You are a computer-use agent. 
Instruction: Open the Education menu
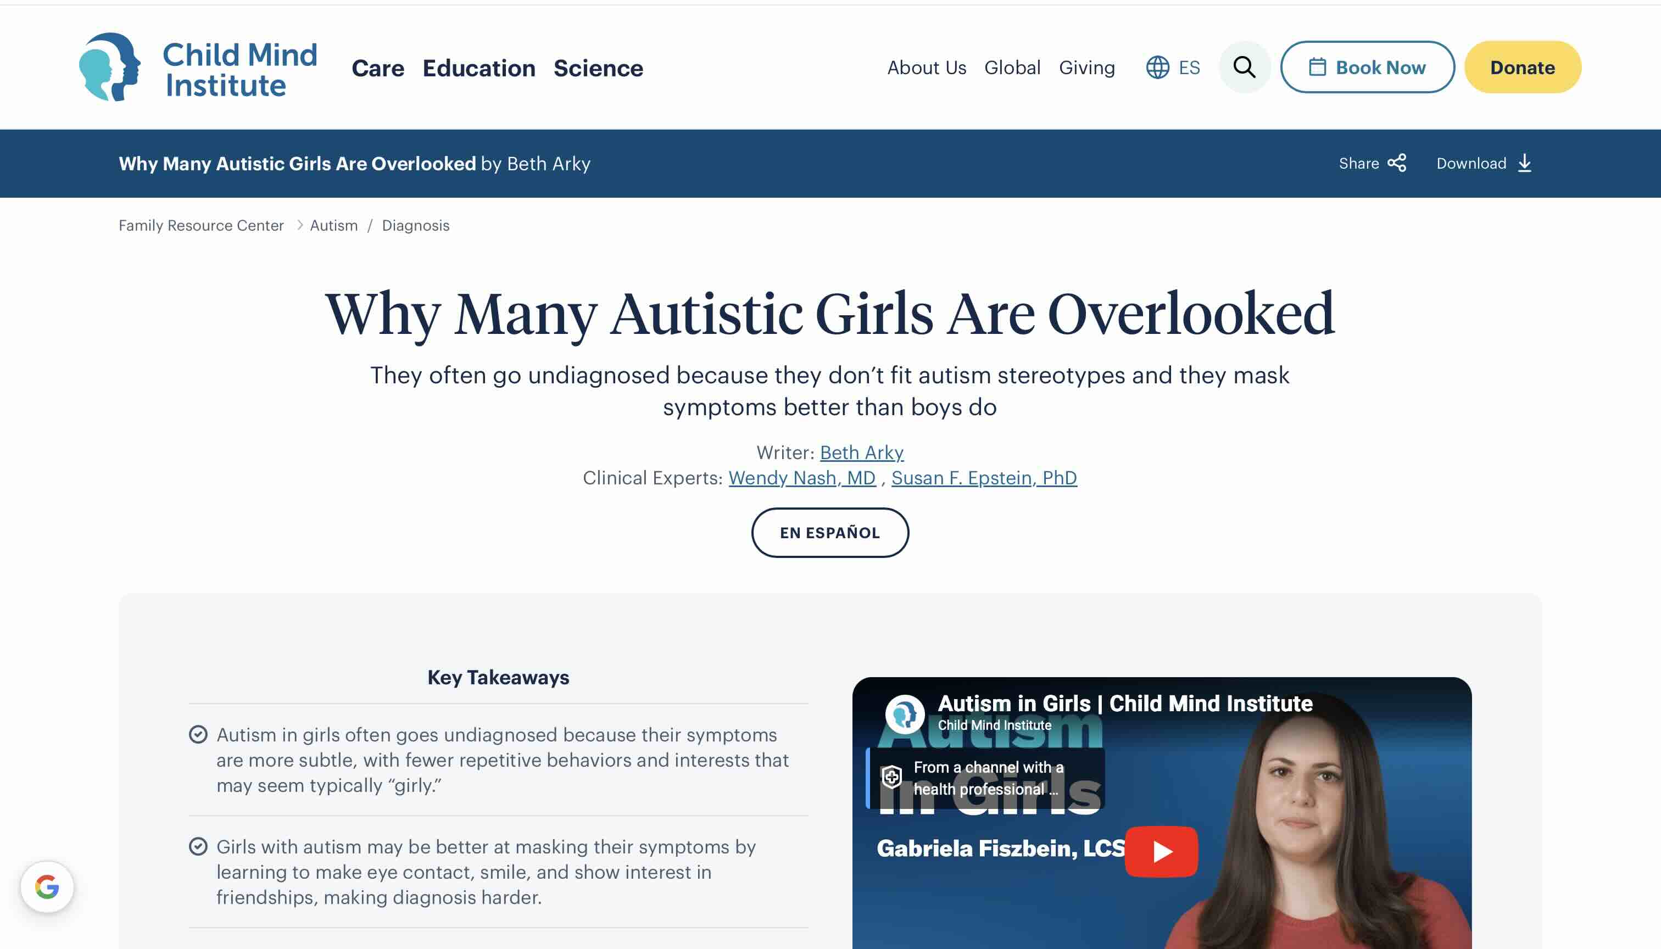(x=478, y=68)
